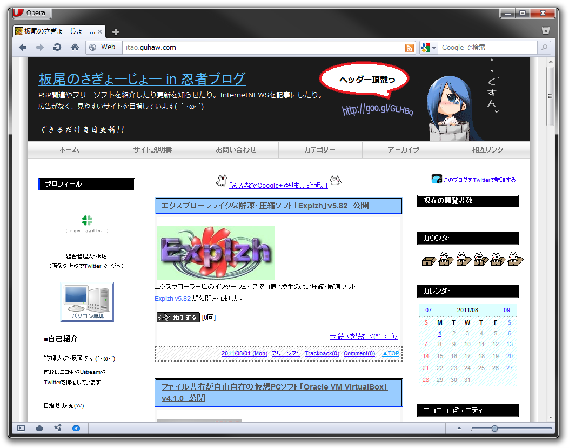569x448 pixels.
Task: Click the ヘッダー頂戴っ speech bubble
Action: 365,80
